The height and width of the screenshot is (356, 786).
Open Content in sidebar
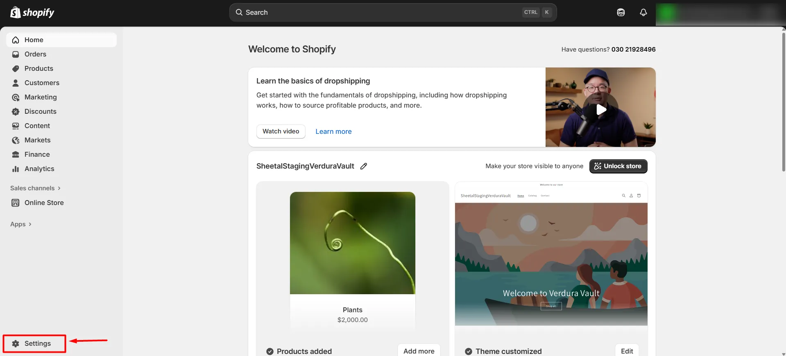coord(61,126)
